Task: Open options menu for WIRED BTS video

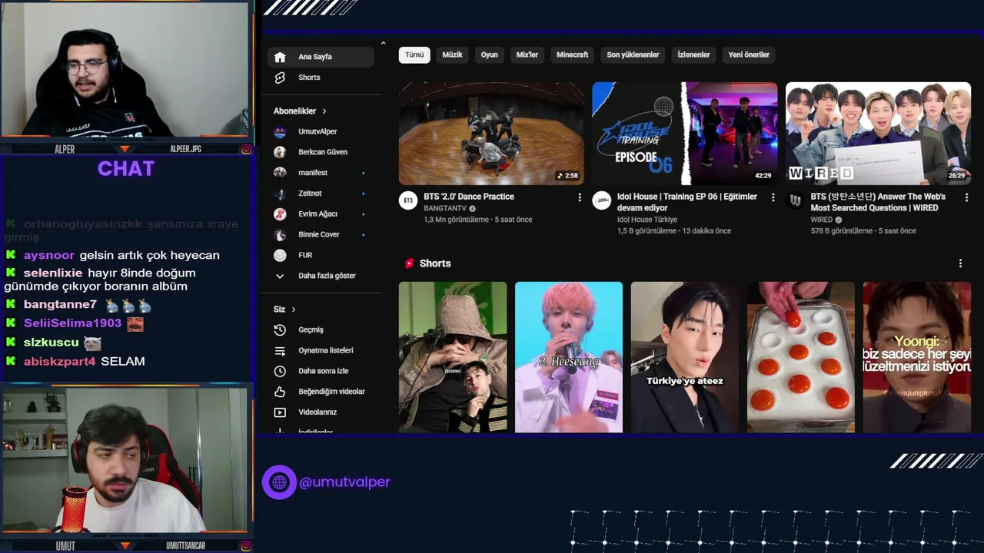Action: click(966, 197)
